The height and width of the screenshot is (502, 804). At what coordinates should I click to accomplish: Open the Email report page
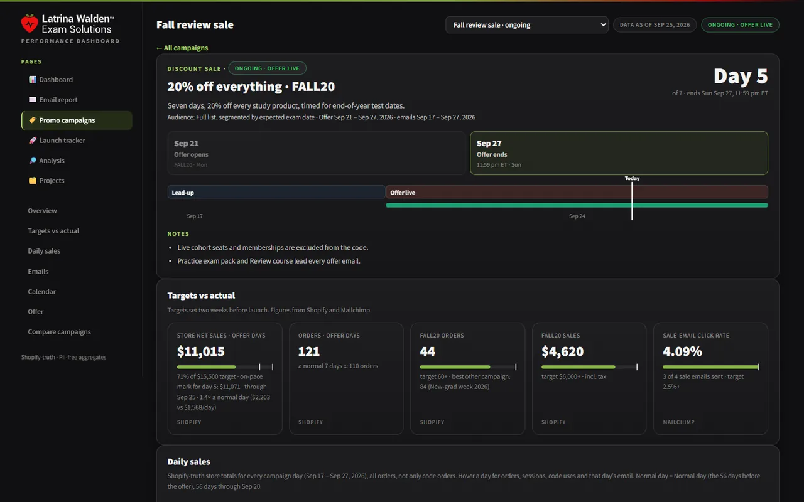point(77,100)
